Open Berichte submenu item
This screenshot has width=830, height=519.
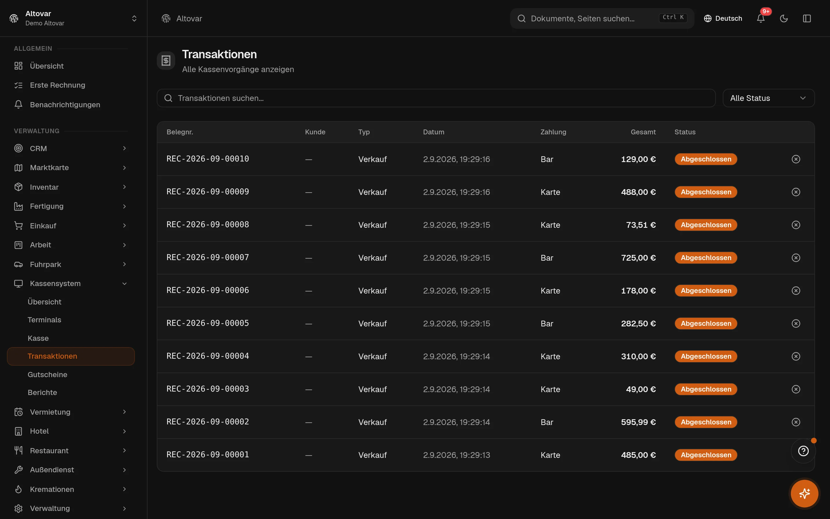(x=71, y=392)
